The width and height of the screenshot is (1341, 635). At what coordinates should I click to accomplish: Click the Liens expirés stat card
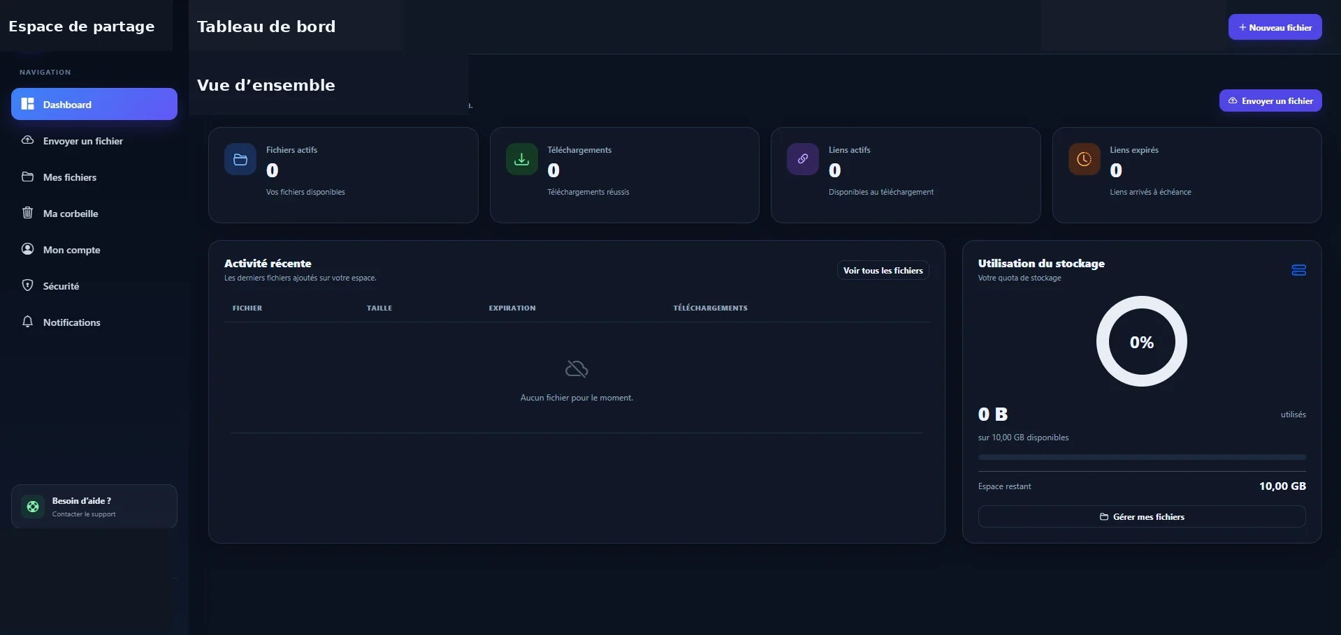point(1187,175)
